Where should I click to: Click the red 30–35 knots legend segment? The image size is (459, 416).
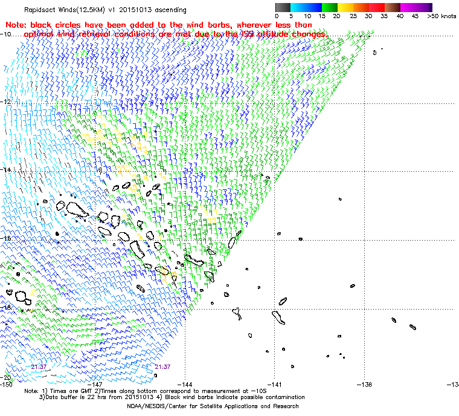377,7
